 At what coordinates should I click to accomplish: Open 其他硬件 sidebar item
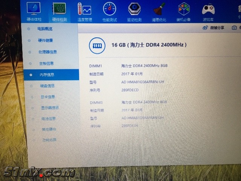click(49, 129)
